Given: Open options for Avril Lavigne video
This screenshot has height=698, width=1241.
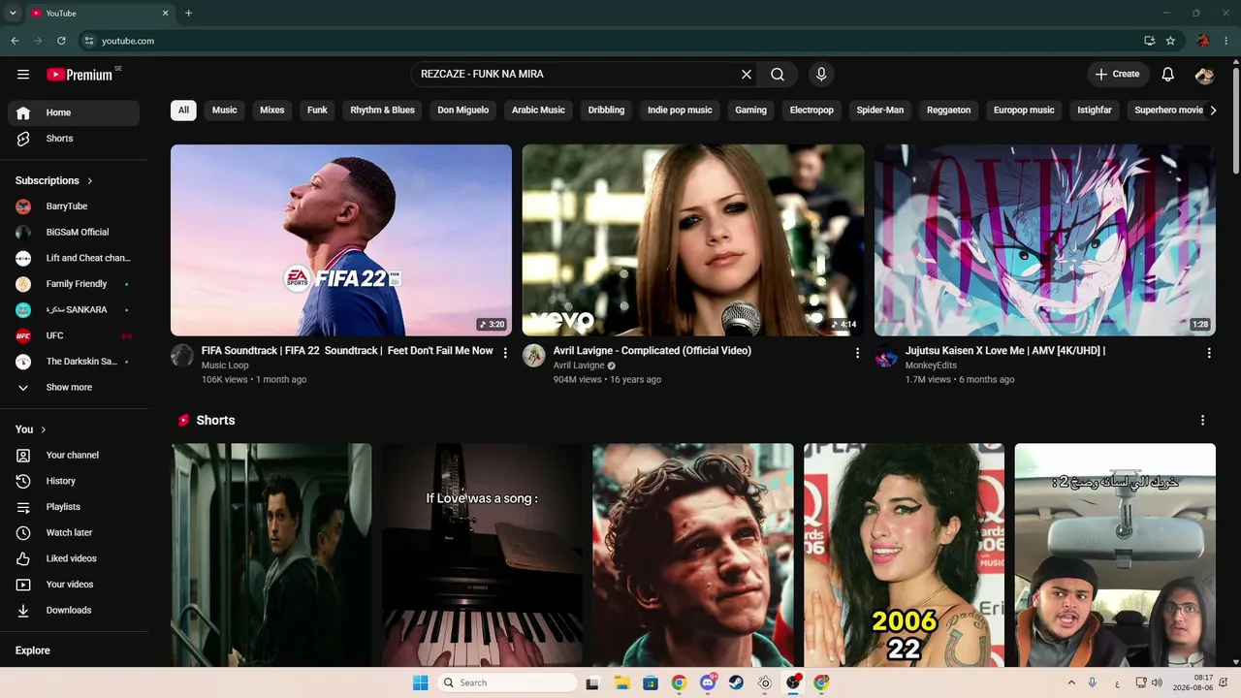Looking at the screenshot, I should tap(857, 353).
